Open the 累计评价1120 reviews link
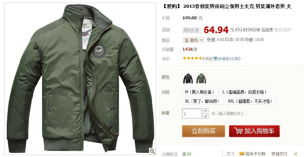 pos(226,59)
